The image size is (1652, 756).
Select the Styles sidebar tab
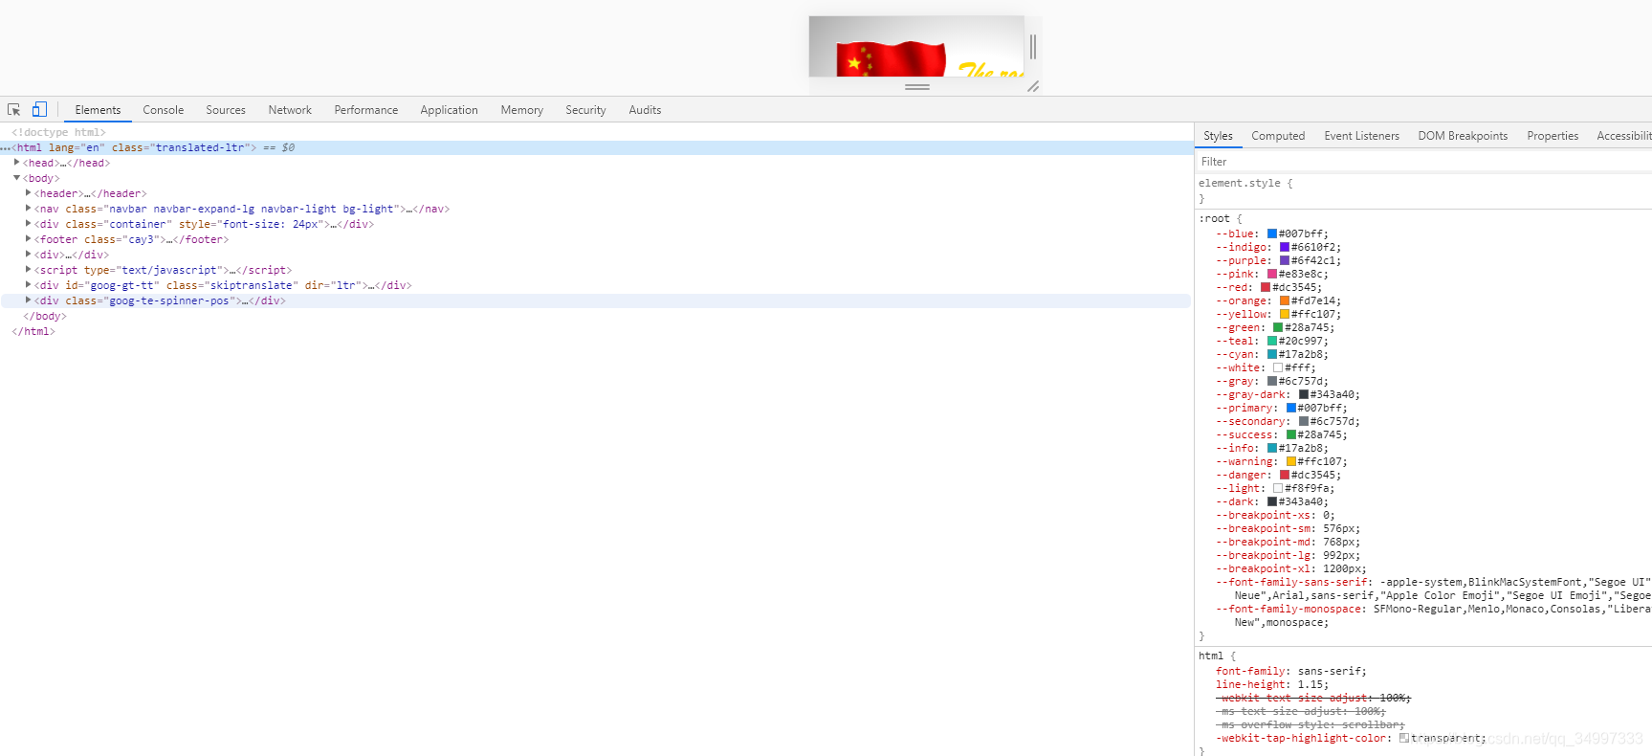[1218, 136]
